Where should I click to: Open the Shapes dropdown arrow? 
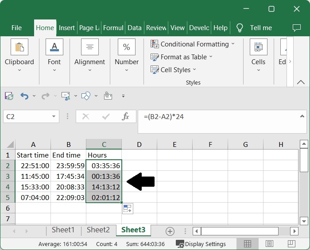coord(96,96)
